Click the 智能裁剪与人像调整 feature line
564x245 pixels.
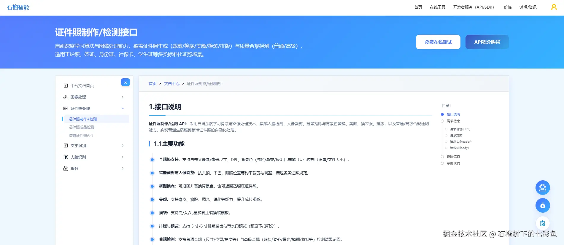pyautogui.click(x=234, y=173)
